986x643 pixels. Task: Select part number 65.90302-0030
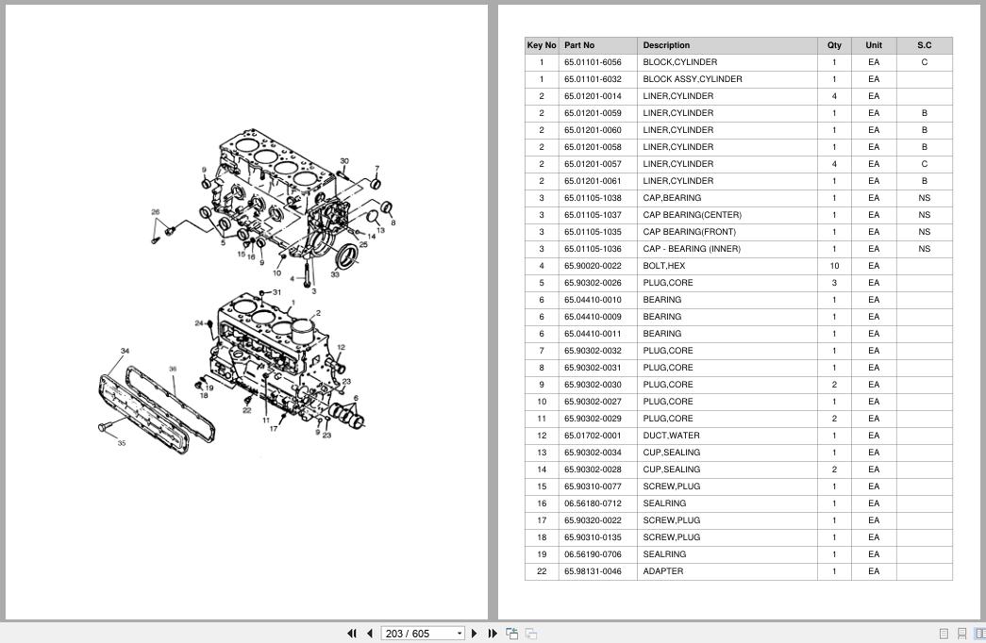tap(593, 385)
